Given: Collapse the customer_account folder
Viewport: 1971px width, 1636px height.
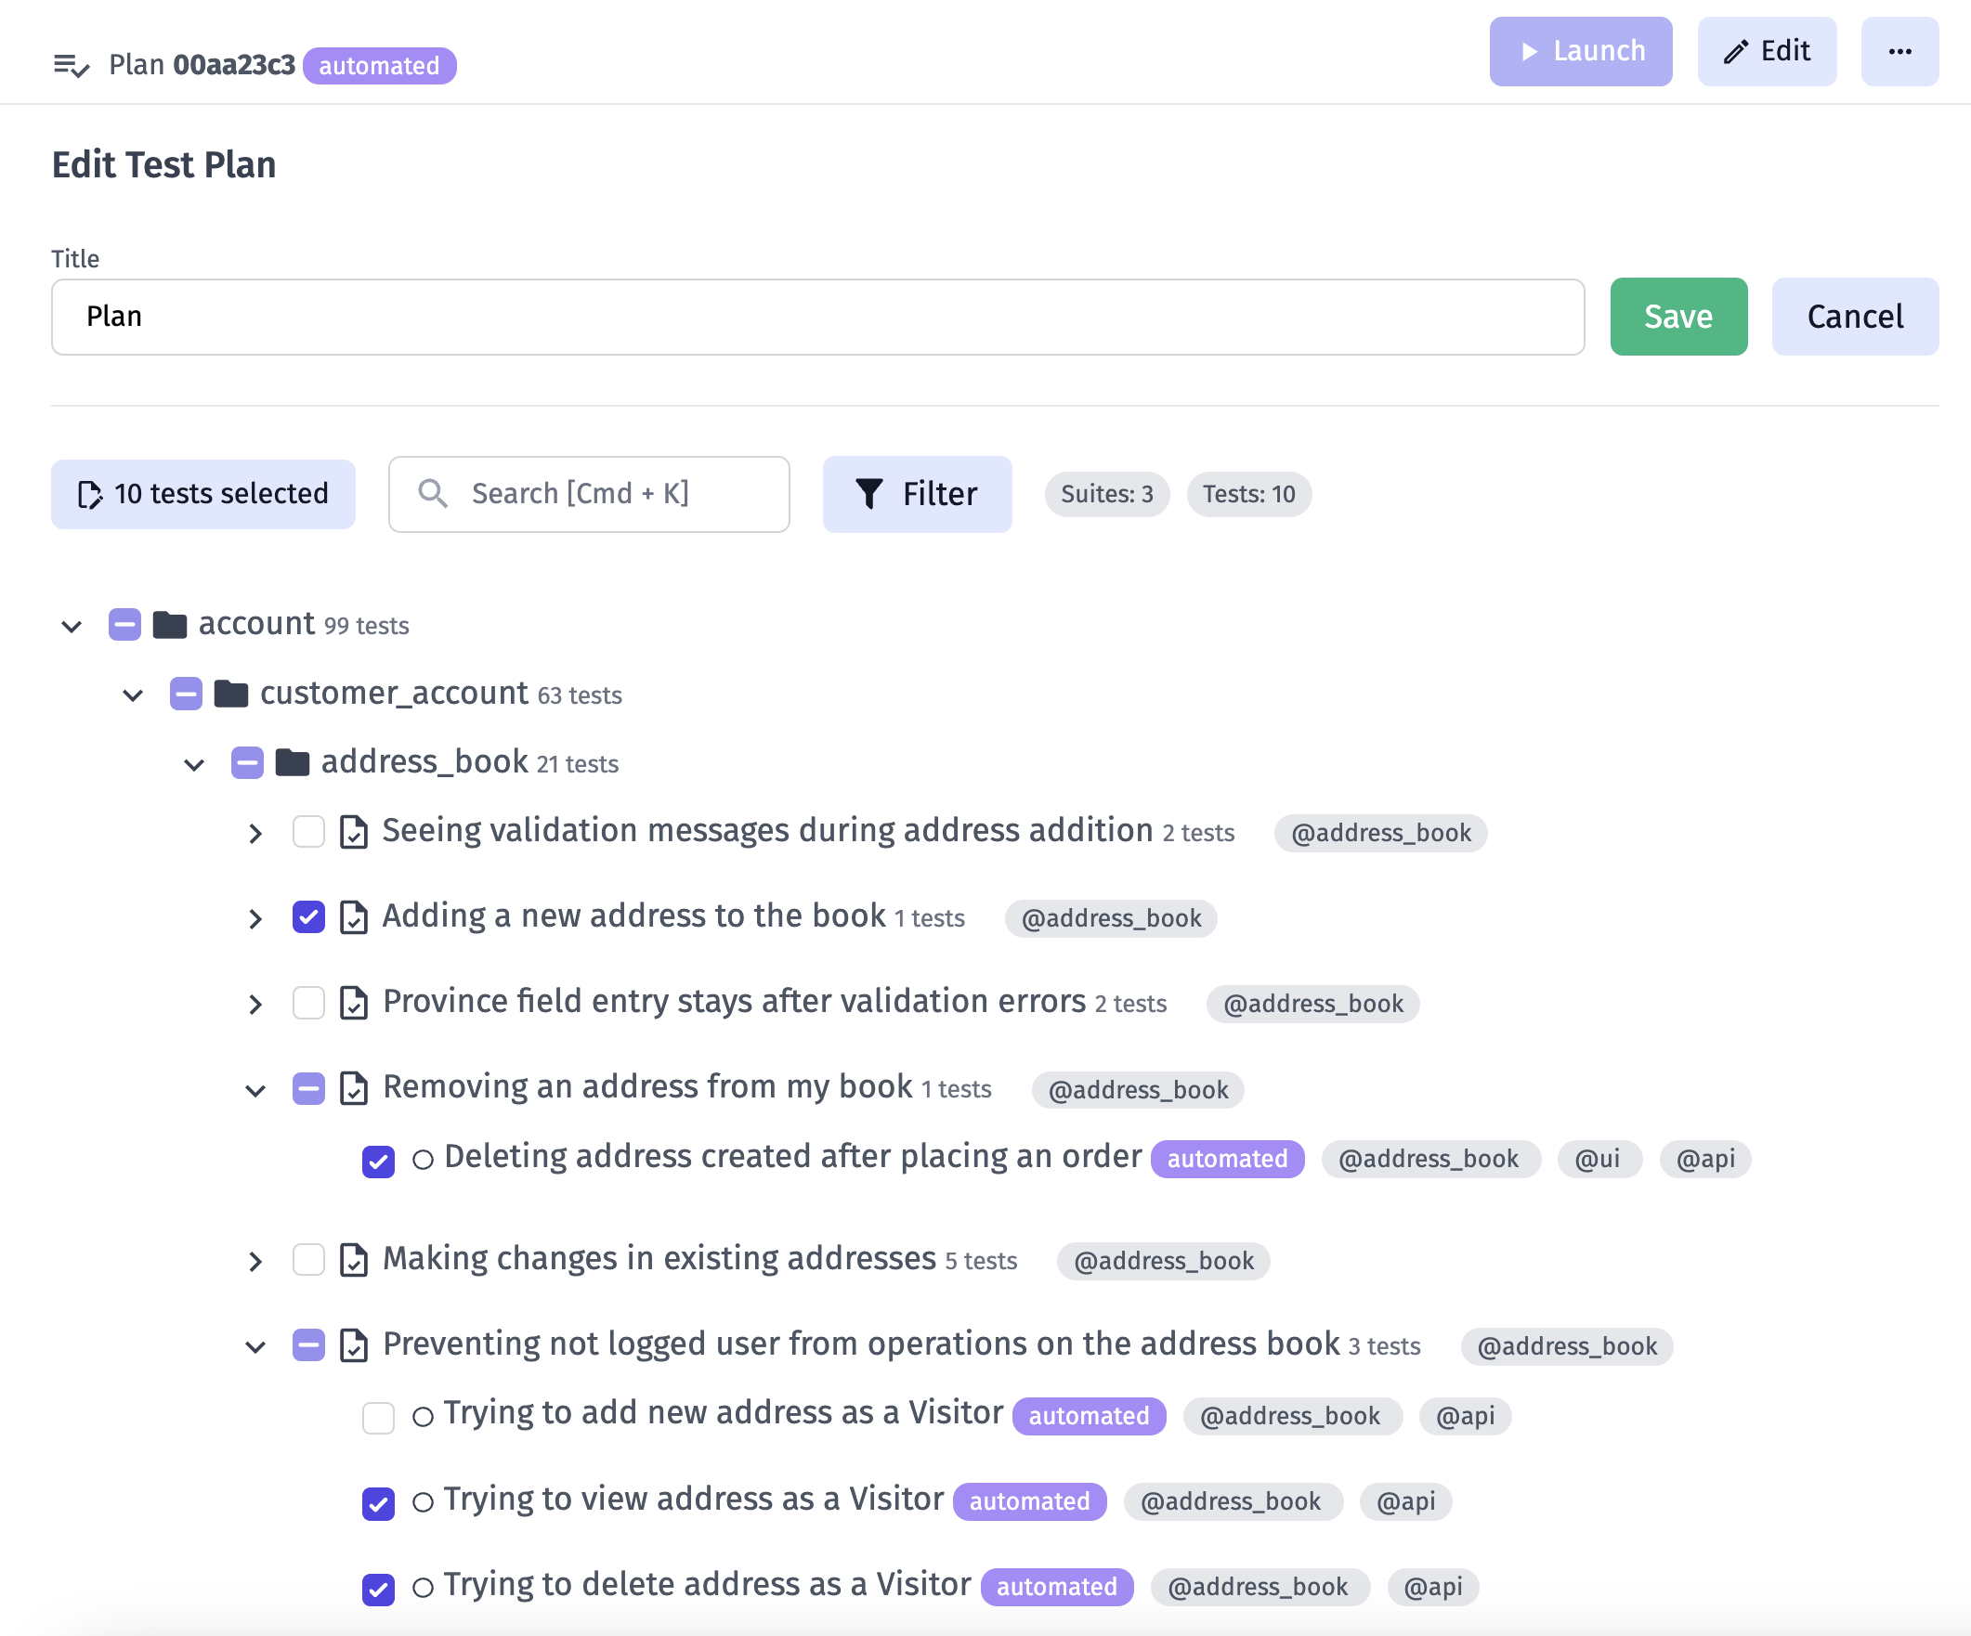Looking at the screenshot, I should pyautogui.click(x=133, y=695).
